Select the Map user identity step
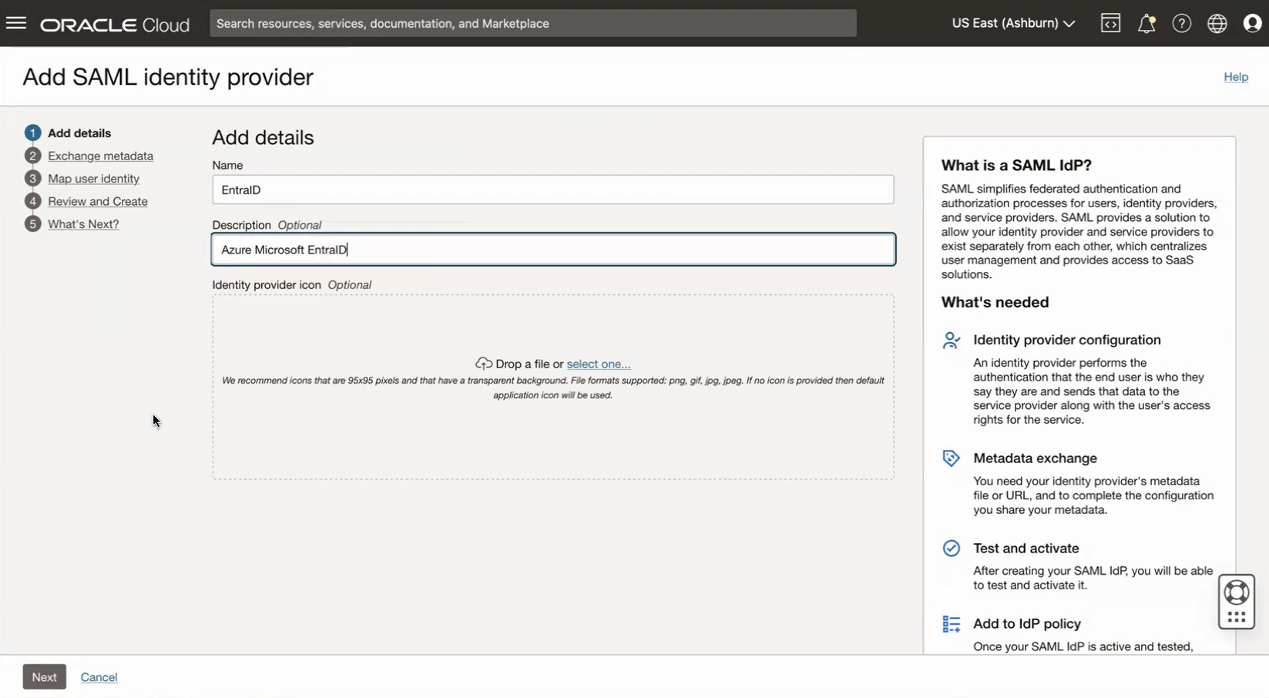Image resolution: width=1269 pixels, height=698 pixels. tap(93, 178)
